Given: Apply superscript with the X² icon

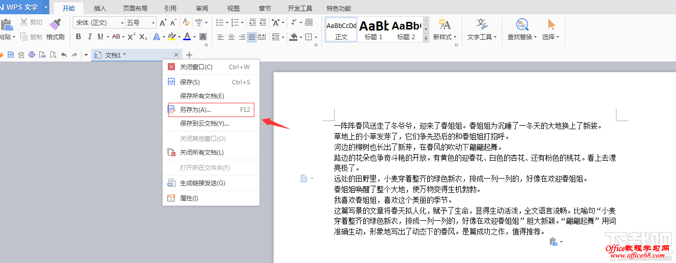Looking at the screenshot, I should (131, 37).
